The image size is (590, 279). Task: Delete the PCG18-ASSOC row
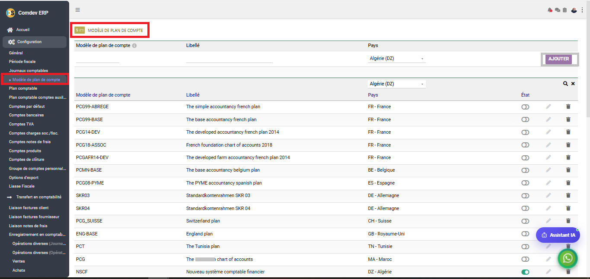pyautogui.click(x=568, y=145)
